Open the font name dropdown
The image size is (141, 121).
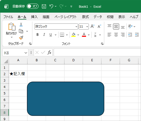76,27
